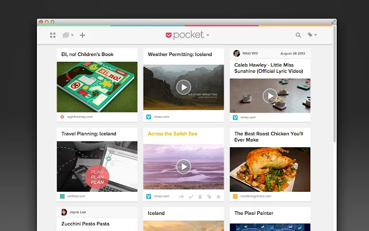Open the Eli, no! Children's Book title
This screenshot has width=369, height=231.
coord(87,54)
